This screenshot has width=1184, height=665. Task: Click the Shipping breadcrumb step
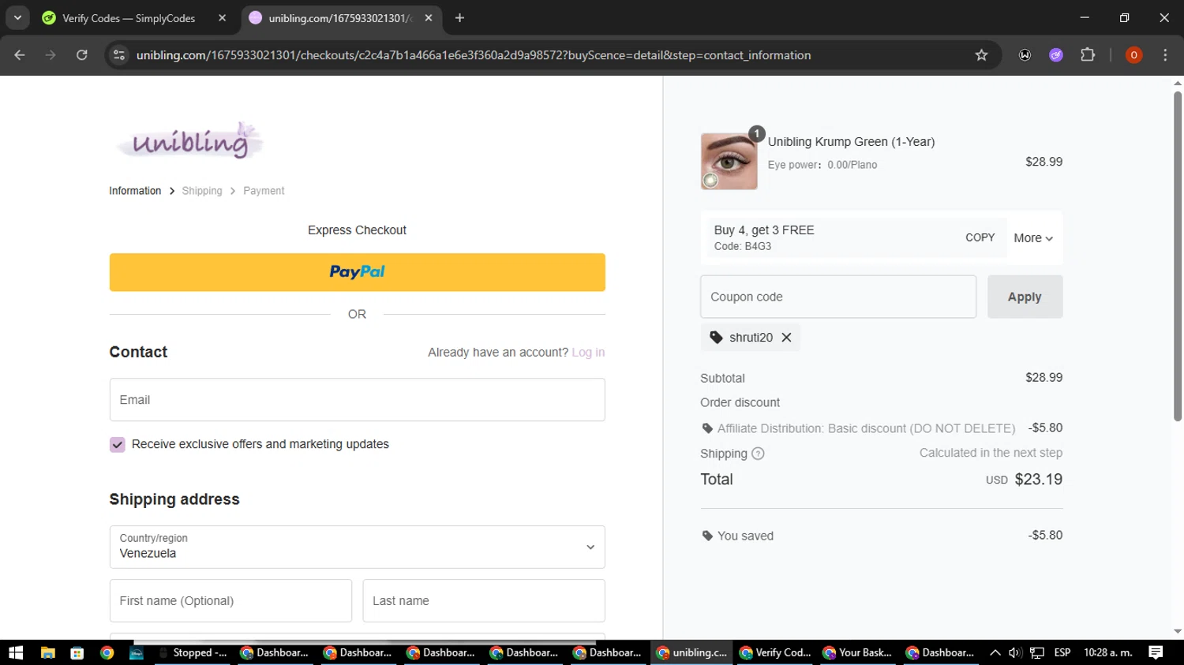(202, 191)
